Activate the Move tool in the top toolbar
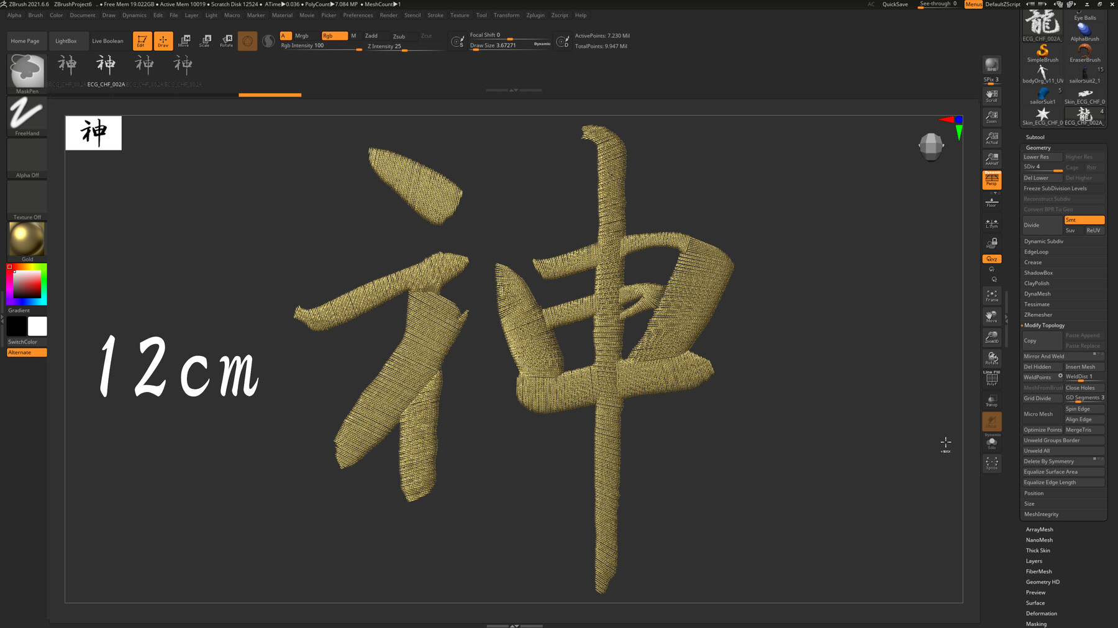Image resolution: width=1118 pixels, height=628 pixels. click(x=184, y=41)
